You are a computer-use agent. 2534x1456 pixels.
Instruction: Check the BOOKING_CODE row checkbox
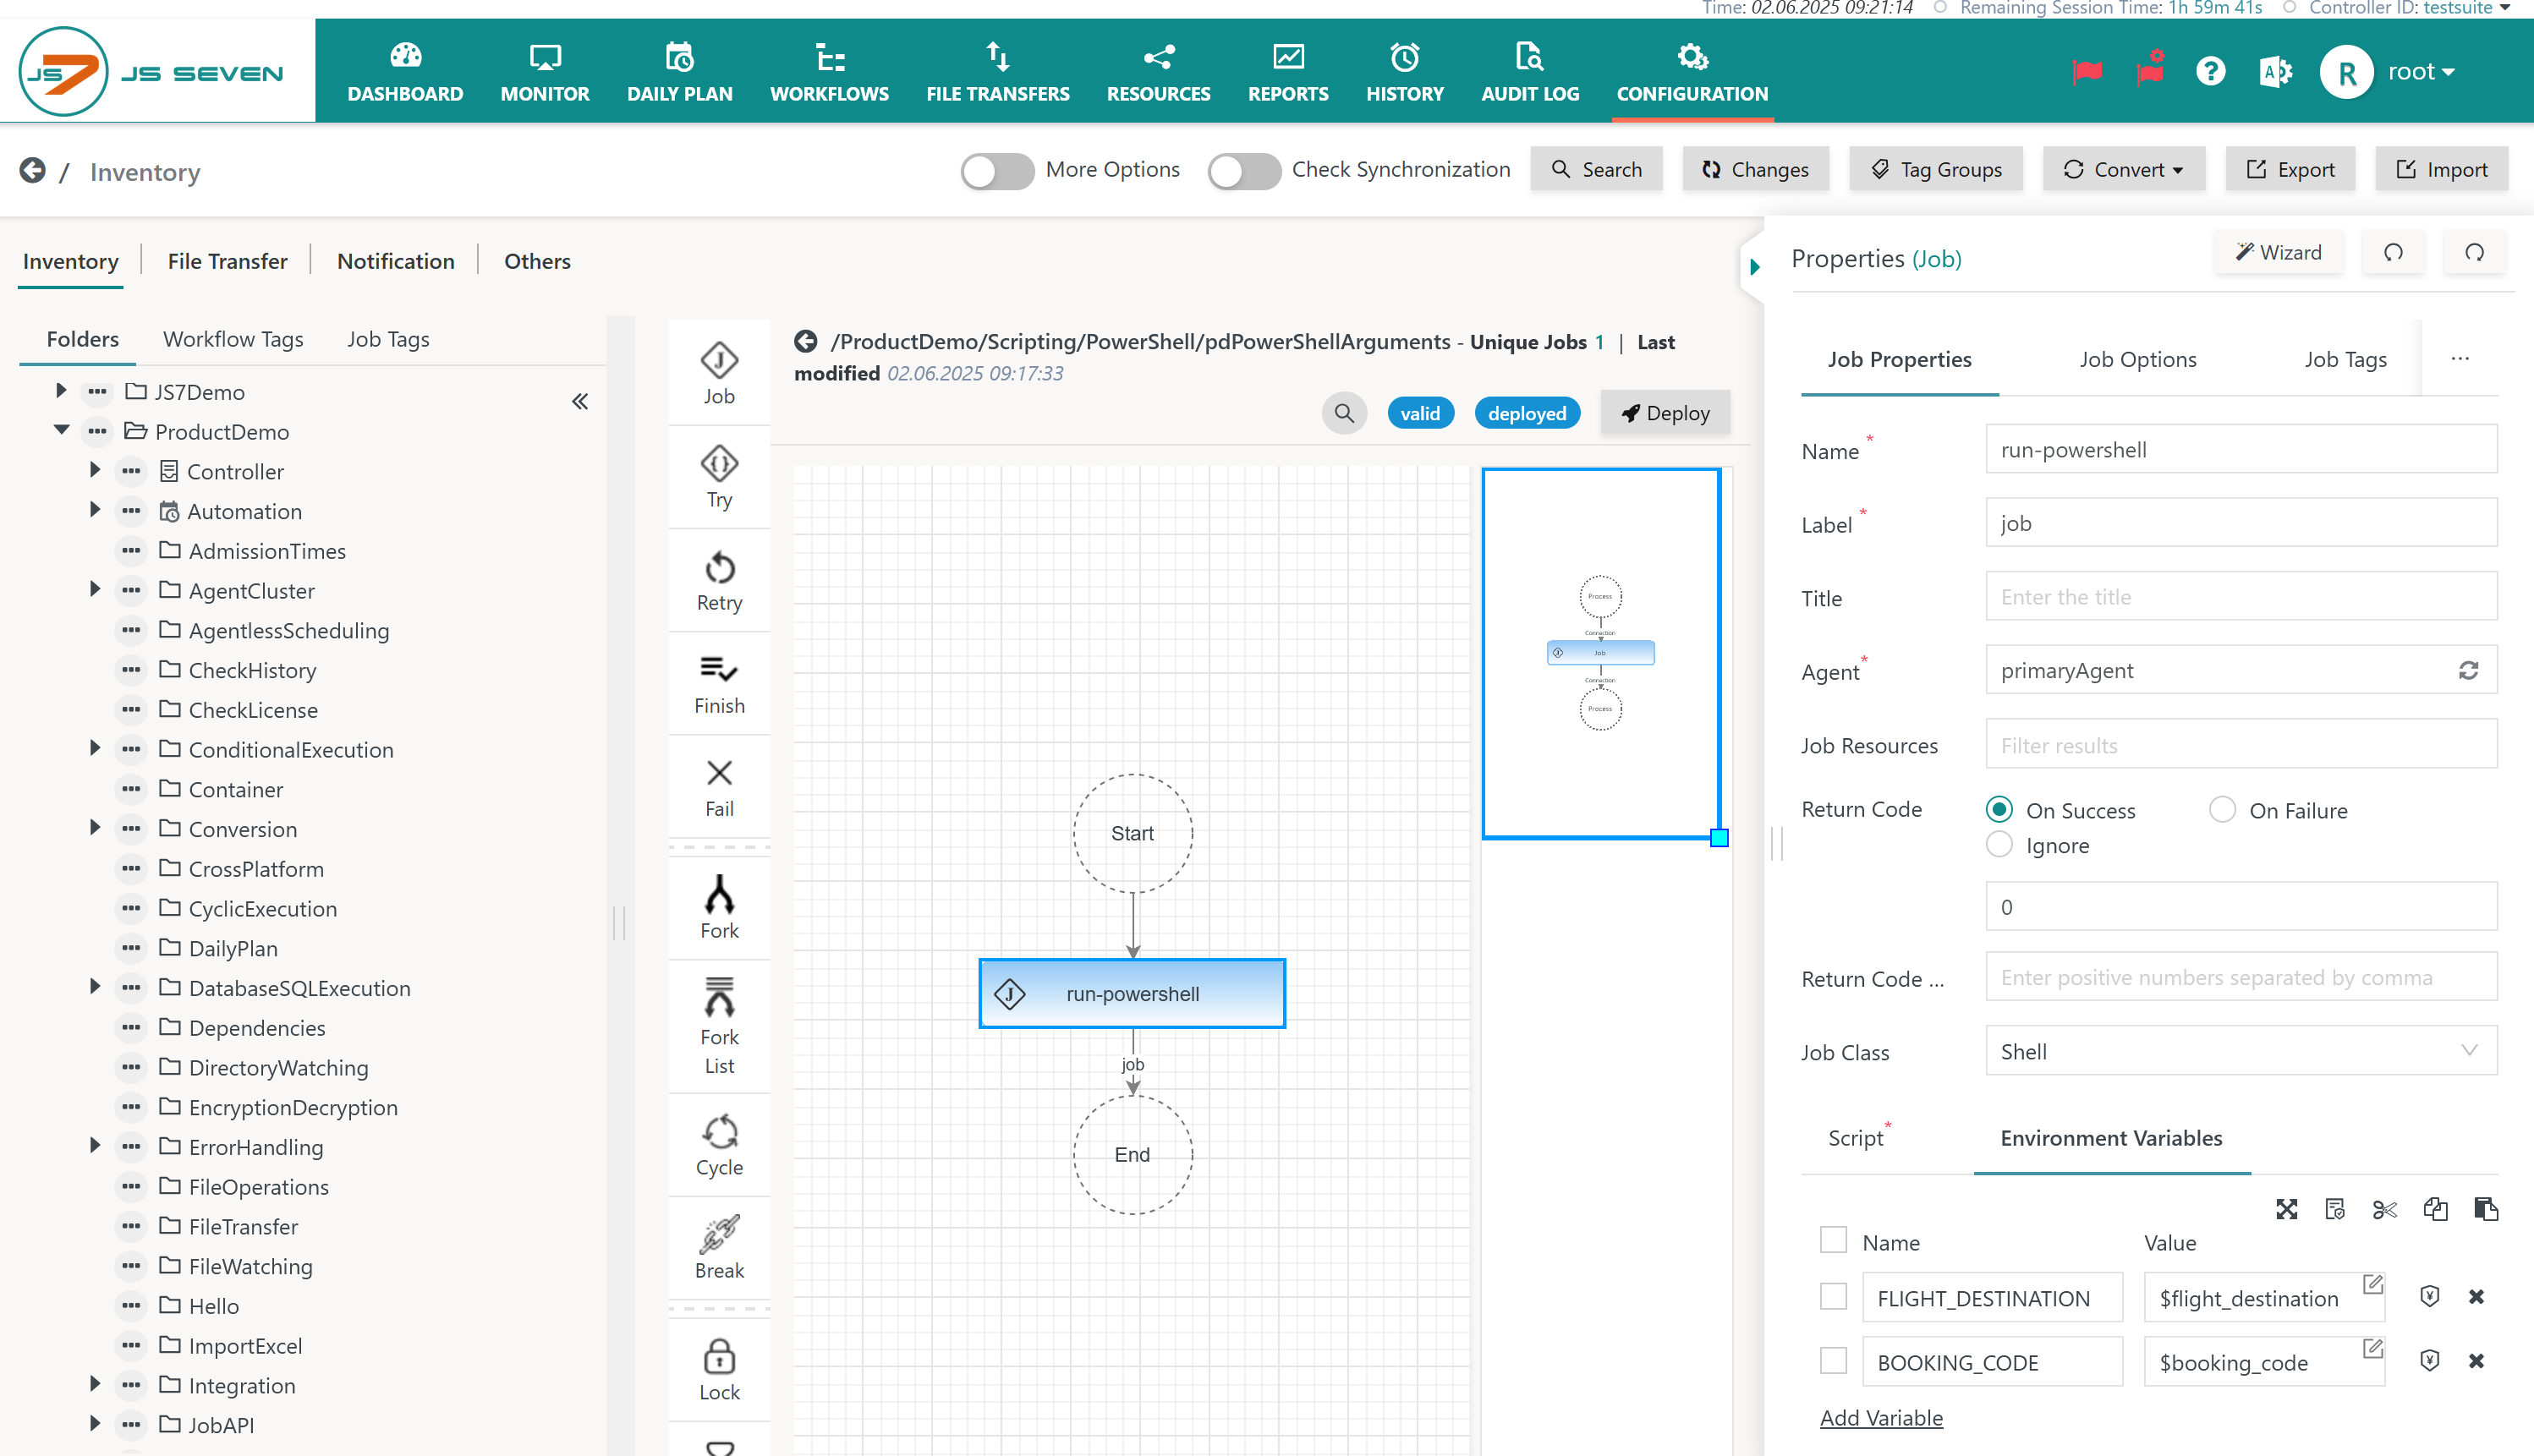(x=1833, y=1361)
